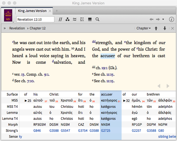Close King James Version tab
The height and width of the screenshot is (141, 177).
click(50, 11)
